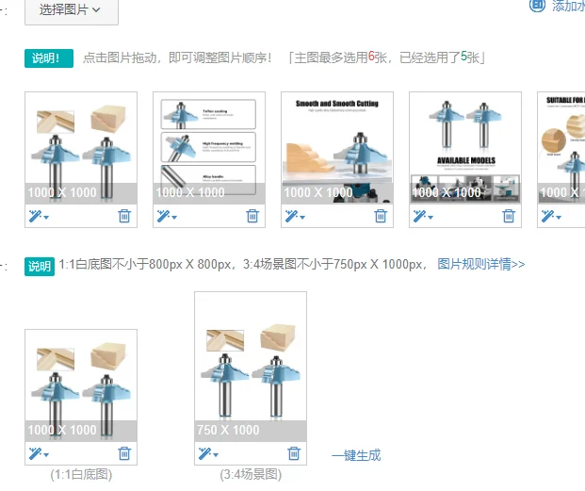Select the first main image thumbnail with two router bits
This screenshot has width=585, height=491.
point(81,148)
